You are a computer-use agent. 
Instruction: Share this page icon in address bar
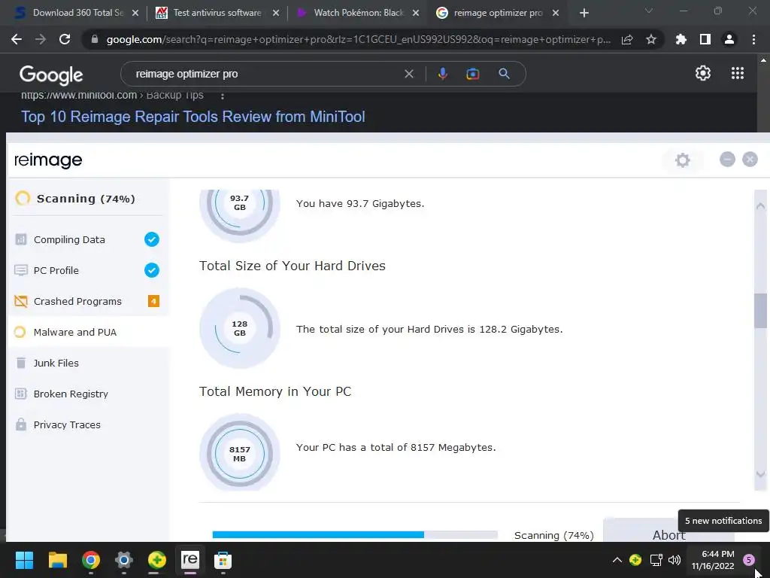coord(627,39)
